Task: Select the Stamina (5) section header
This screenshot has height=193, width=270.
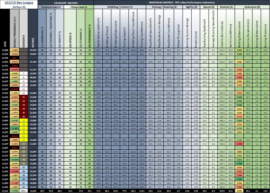Action: 226,7
